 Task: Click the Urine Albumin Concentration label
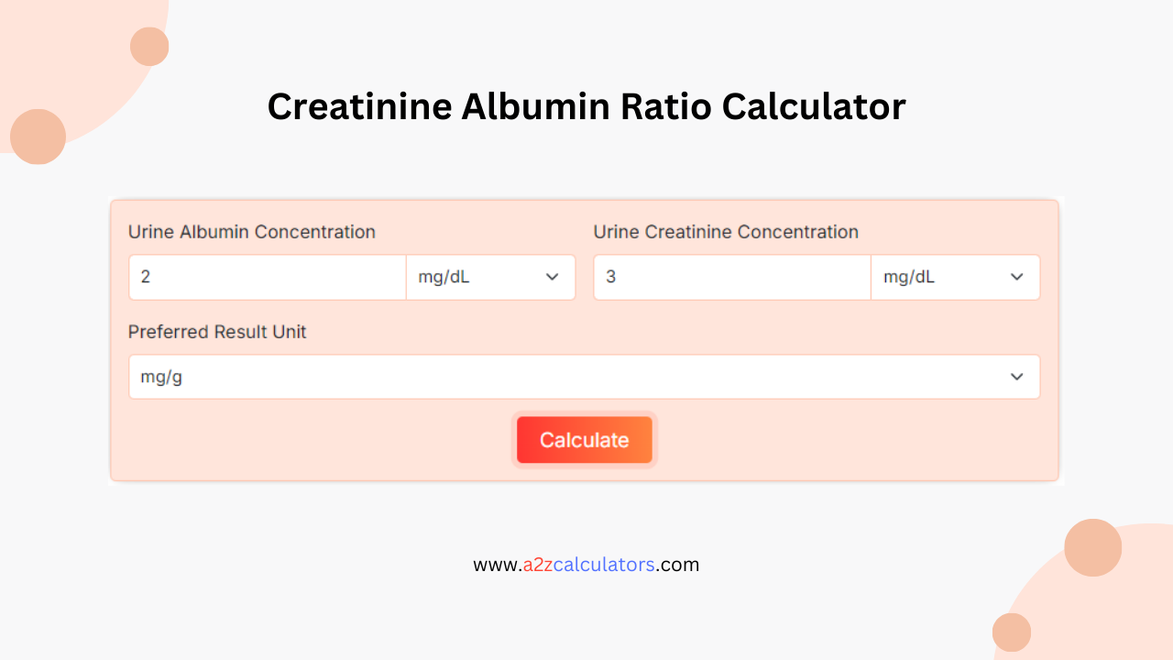tap(252, 232)
